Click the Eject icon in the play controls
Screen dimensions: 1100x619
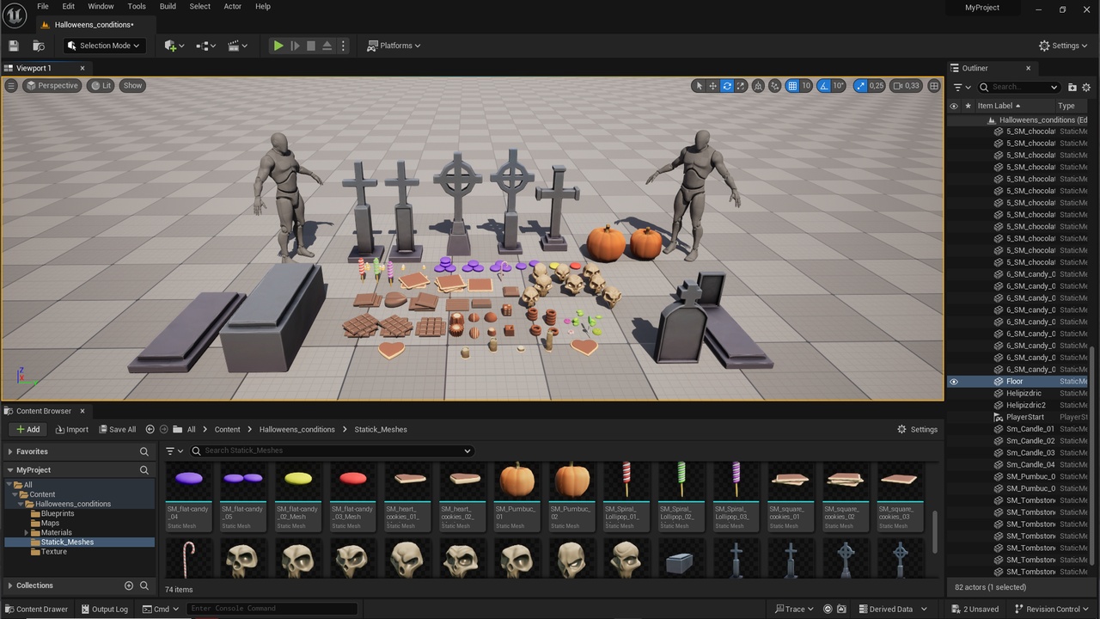[327, 46]
